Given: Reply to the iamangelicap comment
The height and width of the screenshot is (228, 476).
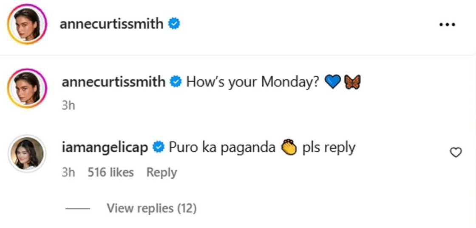Looking at the screenshot, I should [x=161, y=172].
